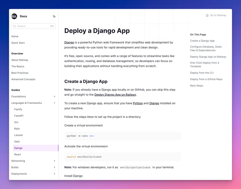Click Languages & Frameworks label
Screen dimensions: 241x189
27,103
